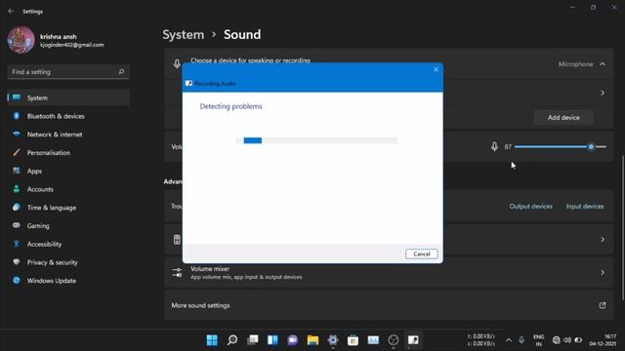Click the Personalisation brush icon

click(x=17, y=152)
